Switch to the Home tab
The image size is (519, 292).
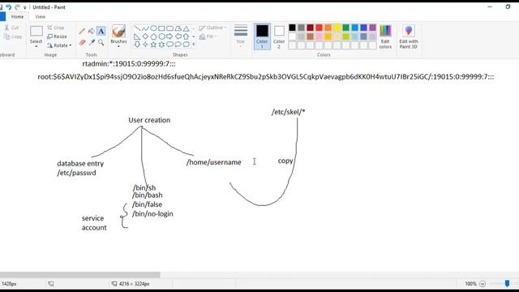point(17,16)
